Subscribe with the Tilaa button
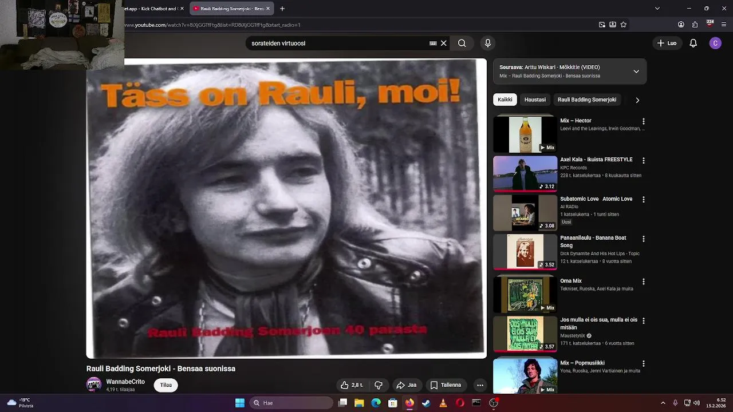This screenshot has height=412, width=733. (166, 385)
